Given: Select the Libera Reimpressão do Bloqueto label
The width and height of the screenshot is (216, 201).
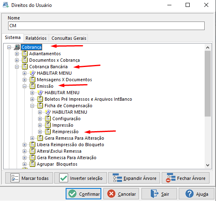Looking at the screenshot, I should coord(71,145).
